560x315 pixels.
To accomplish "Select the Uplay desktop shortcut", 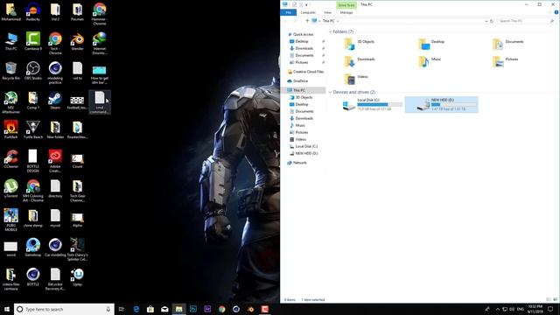I will tap(77, 277).
